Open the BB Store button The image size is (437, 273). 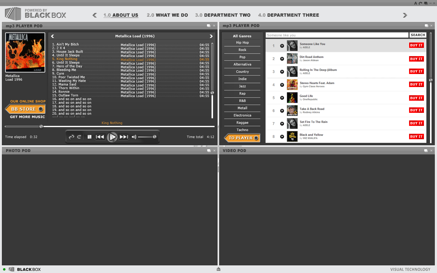pyautogui.click(x=25, y=109)
